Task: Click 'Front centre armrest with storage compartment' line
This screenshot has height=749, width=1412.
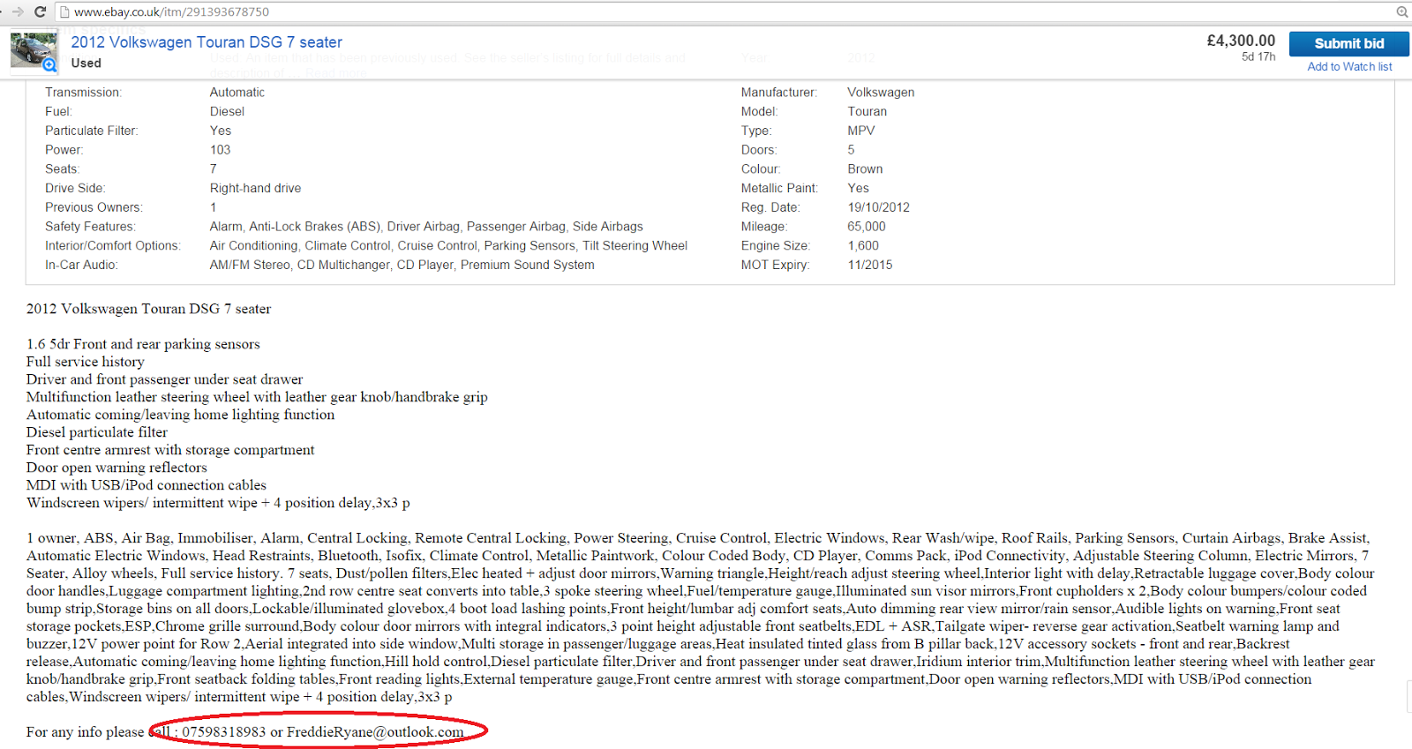Action: pos(170,450)
